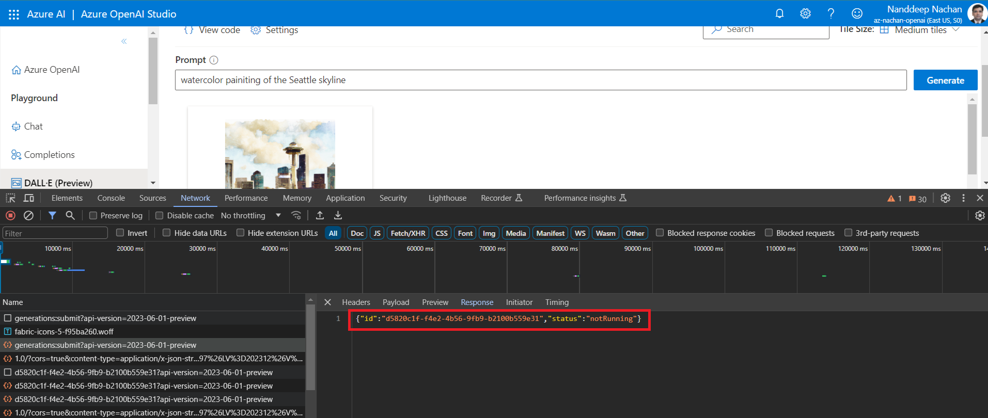The height and width of the screenshot is (418, 988).
Task: Click the record network log icon
Action: 10,215
